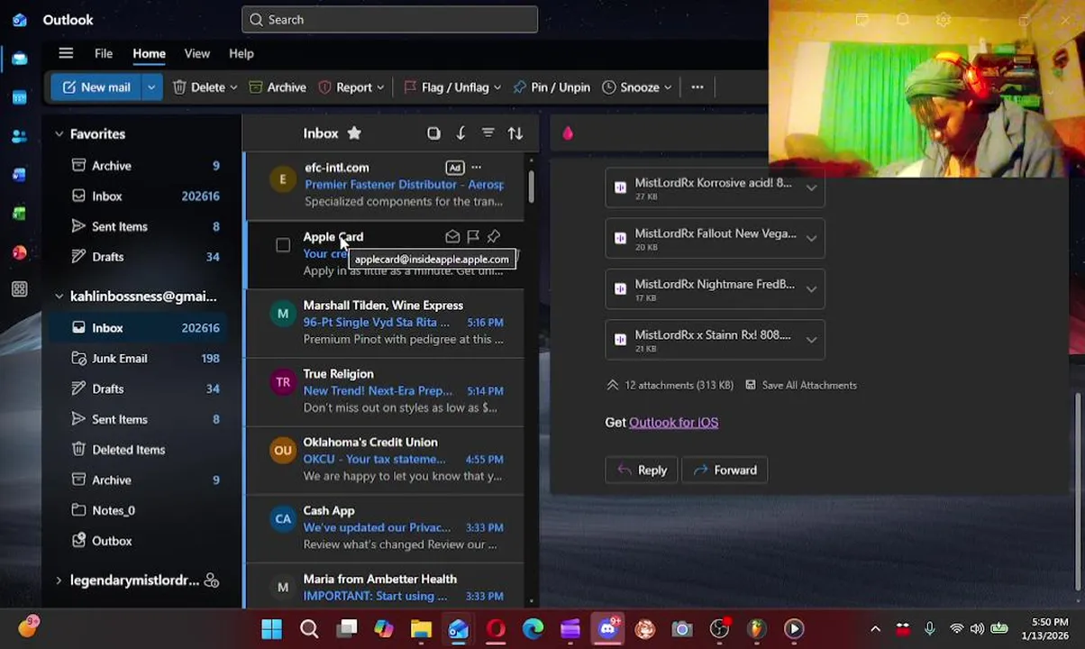Toggle Inbox favorite star
The image size is (1085, 649).
354,133
